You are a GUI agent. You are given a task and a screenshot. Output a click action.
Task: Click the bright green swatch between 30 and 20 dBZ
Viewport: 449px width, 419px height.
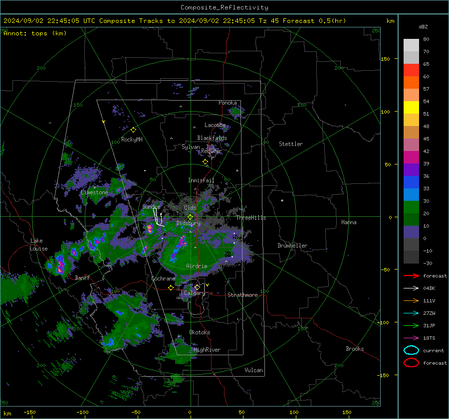pos(411,207)
